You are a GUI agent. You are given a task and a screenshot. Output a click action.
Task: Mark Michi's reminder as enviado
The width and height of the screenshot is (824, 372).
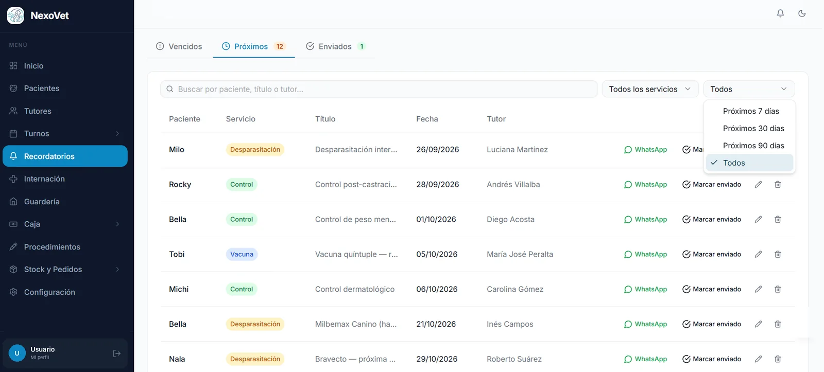(x=712, y=289)
